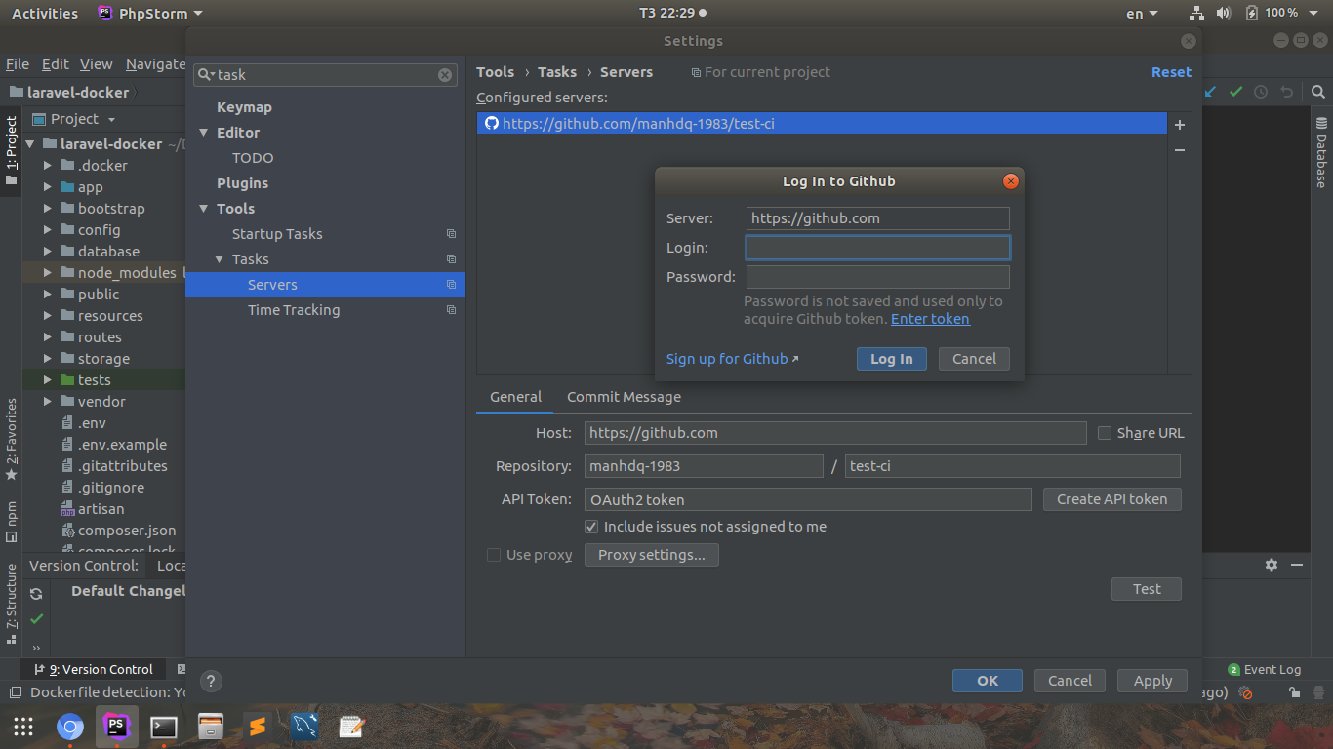Open Terminal from the dock
This screenshot has width=1333, height=749.
163,727
